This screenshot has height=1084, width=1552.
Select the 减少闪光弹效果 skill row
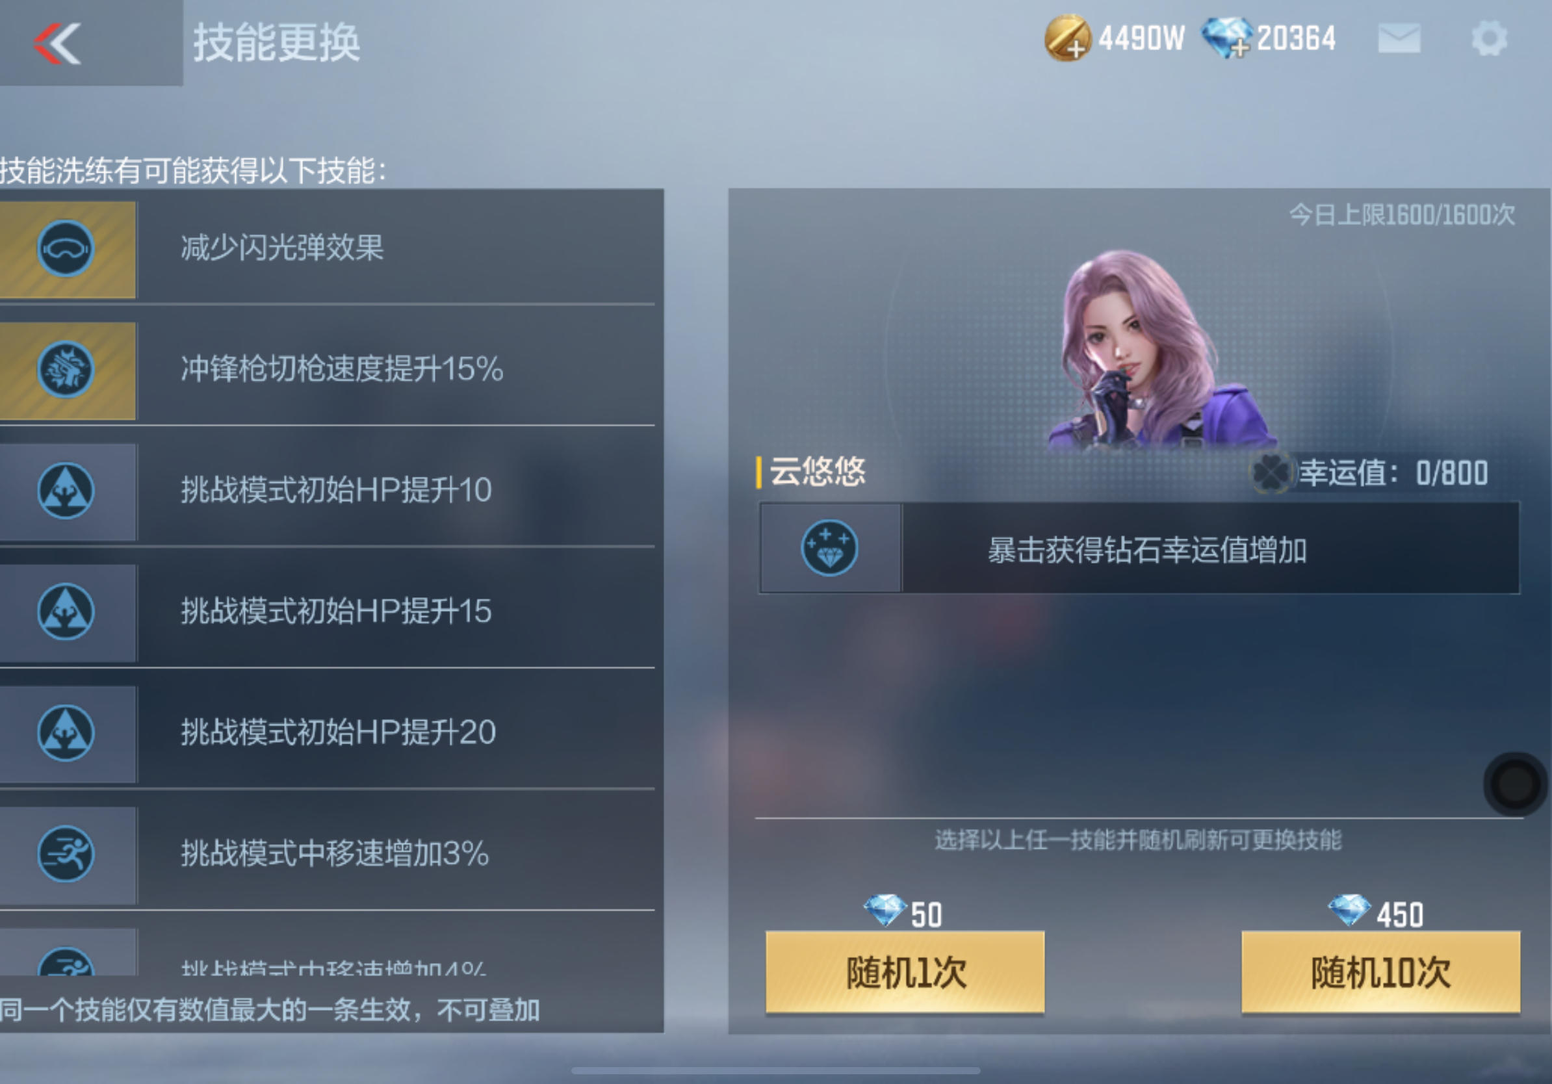(x=327, y=250)
